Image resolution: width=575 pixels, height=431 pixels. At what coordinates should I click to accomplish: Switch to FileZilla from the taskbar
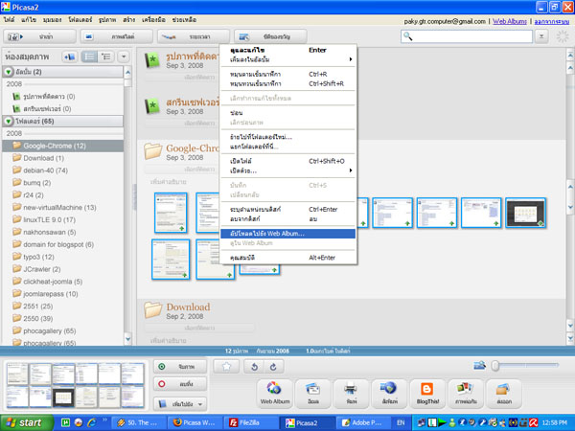tap(249, 422)
